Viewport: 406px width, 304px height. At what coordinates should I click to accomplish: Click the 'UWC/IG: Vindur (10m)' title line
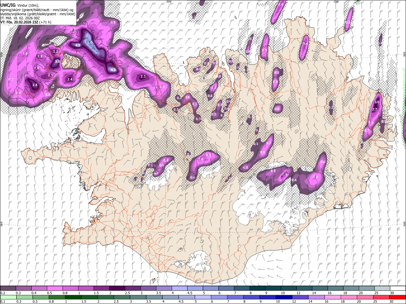tap(20, 5)
